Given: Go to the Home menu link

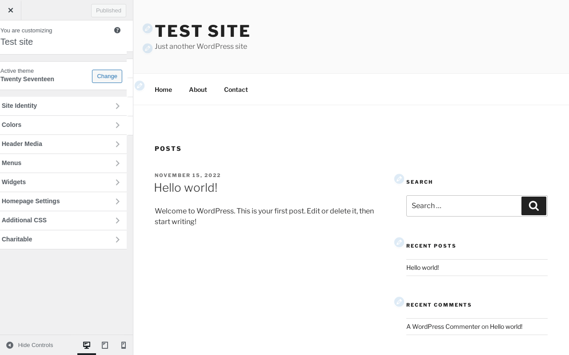Looking at the screenshot, I should coord(163,90).
